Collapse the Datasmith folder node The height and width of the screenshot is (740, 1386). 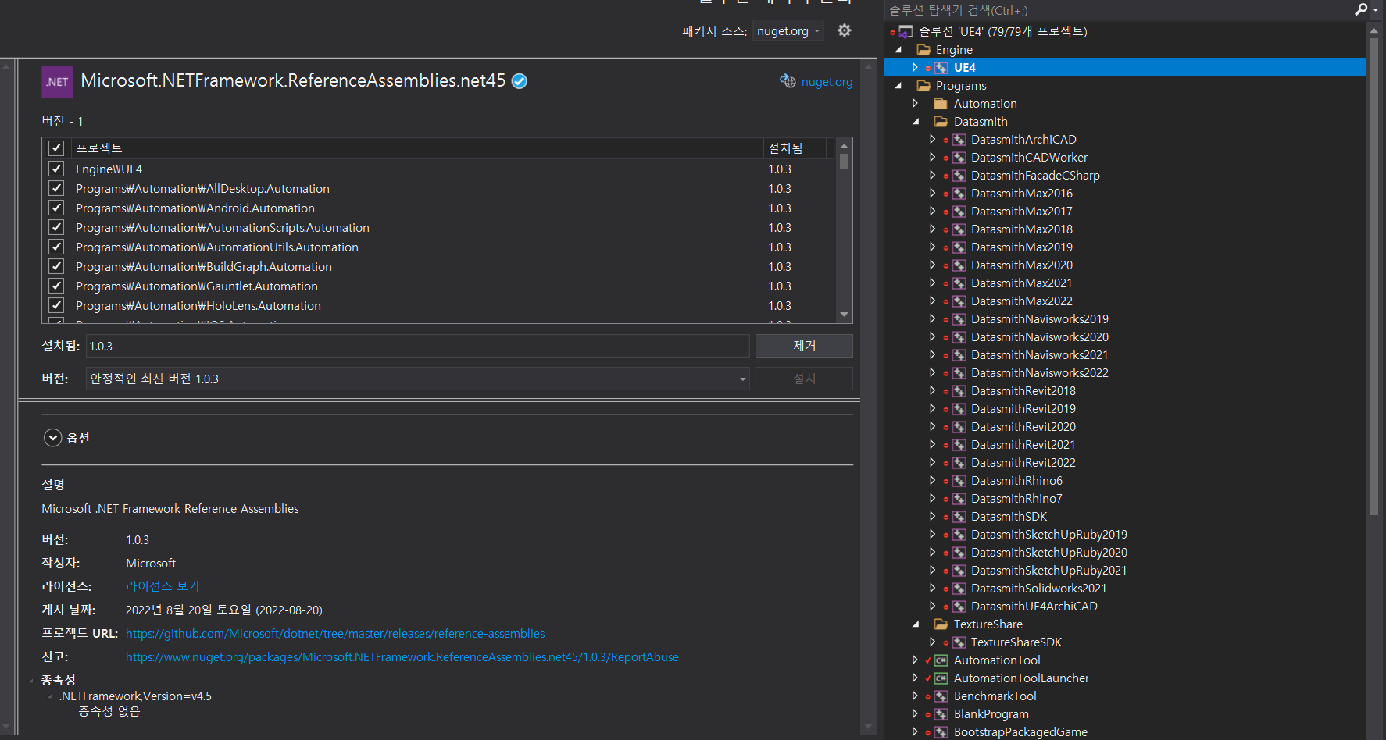[x=916, y=122]
